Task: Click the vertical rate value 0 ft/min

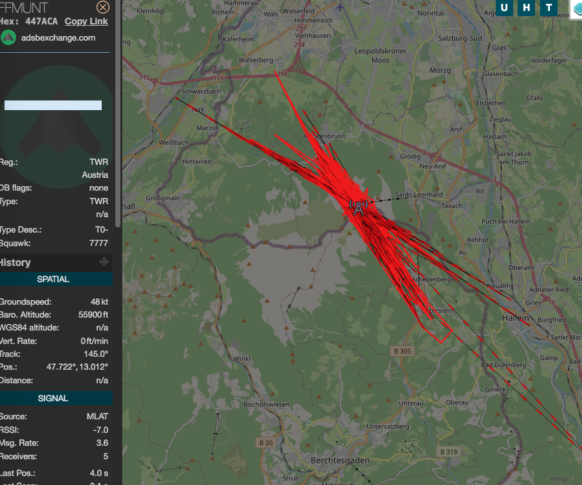Action: point(94,341)
